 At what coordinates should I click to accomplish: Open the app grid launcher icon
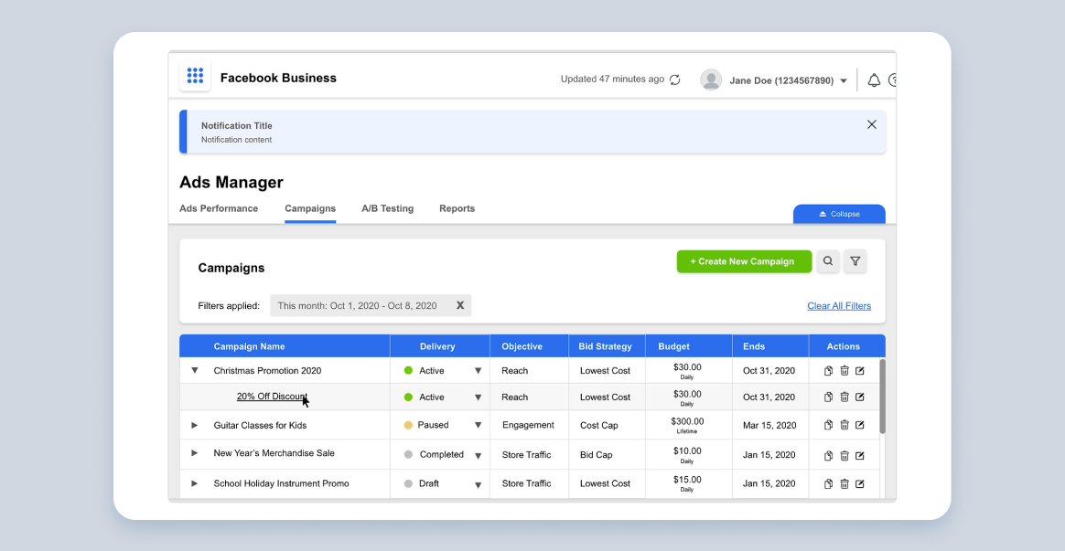tap(195, 77)
